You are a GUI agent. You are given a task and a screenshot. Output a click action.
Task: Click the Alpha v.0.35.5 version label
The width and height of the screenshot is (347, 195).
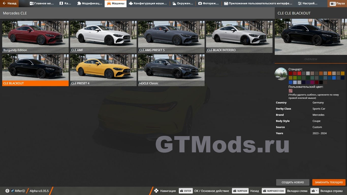click(39, 191)
